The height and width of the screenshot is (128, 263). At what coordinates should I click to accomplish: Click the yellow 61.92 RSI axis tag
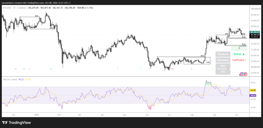coord(253,90)
